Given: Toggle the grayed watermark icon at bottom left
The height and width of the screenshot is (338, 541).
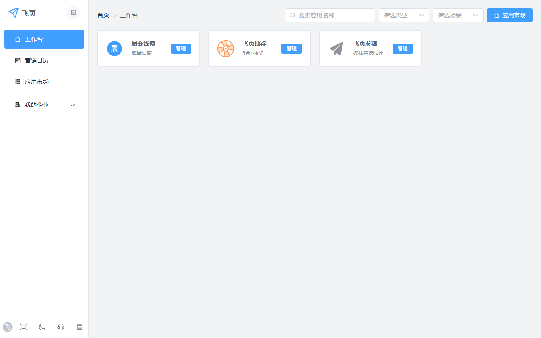Looking at the screenshot, I should coord(8,327).
